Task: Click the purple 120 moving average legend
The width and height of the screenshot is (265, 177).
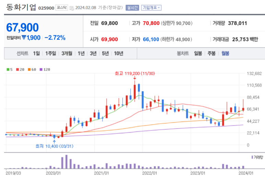Action: [45, 70]
